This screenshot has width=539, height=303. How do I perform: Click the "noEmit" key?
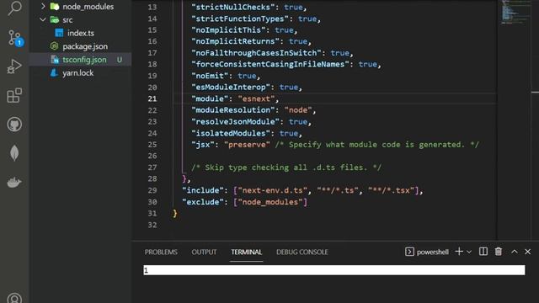pyautogui.click(x=210, y=76)
